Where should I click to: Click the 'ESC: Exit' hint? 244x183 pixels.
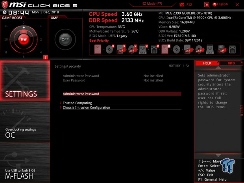[205, 175]
